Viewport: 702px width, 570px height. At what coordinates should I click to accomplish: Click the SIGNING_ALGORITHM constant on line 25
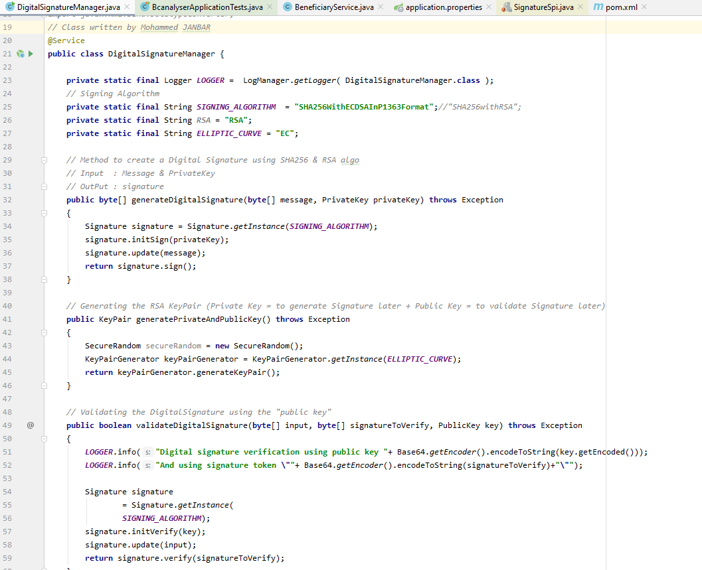(236, 107)
